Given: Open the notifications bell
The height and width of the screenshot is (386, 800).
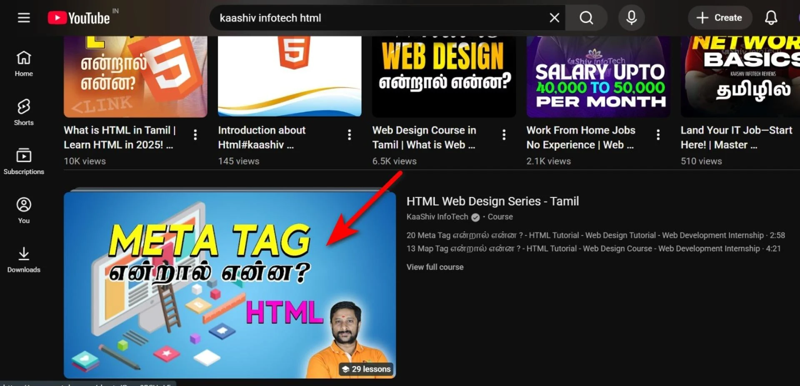Looking at the screenshot, I should coord(771,18).
